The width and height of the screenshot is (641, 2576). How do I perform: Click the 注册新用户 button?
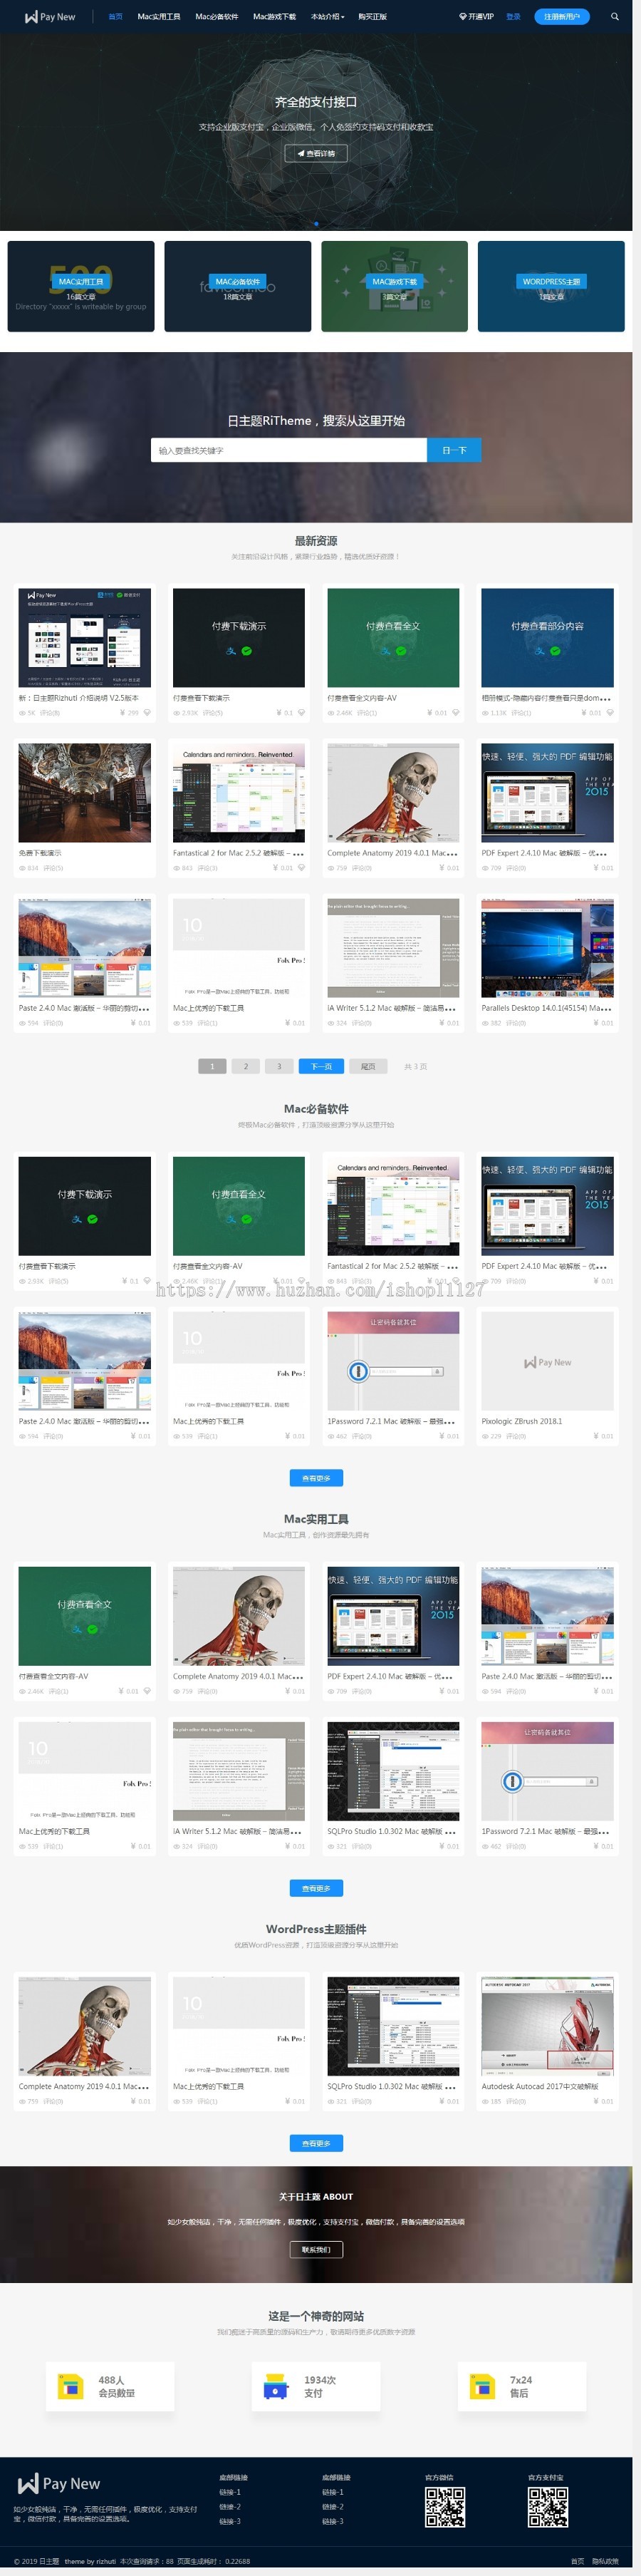click(561, 17)
